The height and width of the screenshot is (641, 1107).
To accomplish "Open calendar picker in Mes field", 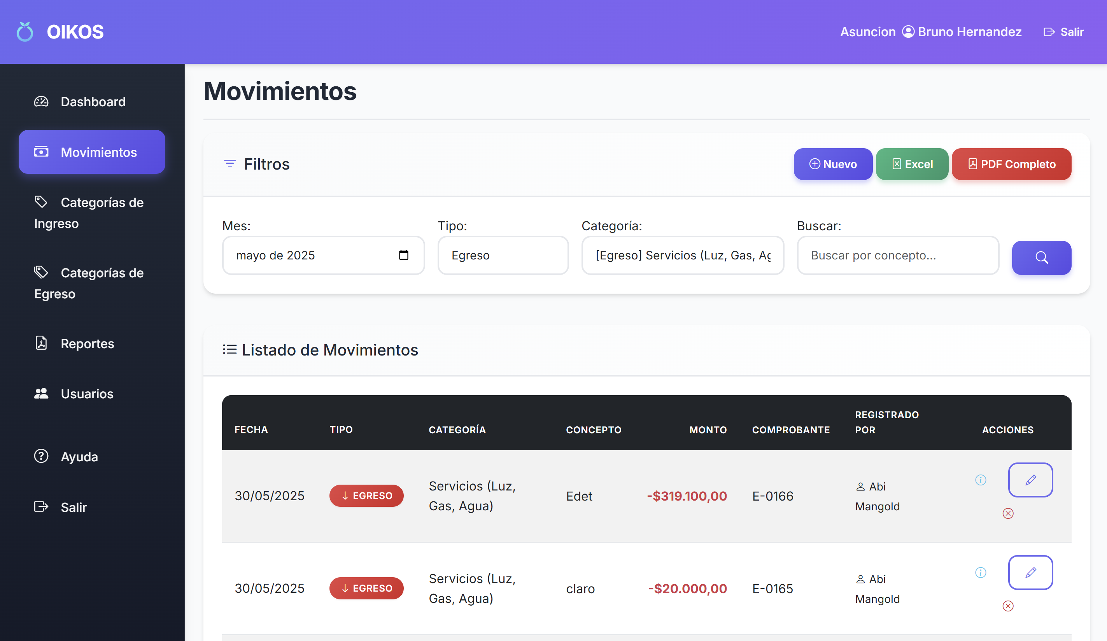I will (403, 255).
